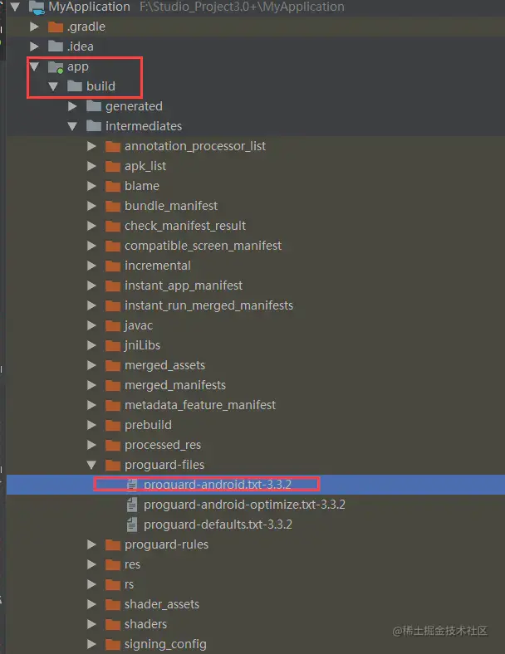Screen dimensions: 505x654
Task: Click the prebuild folder icon
Action: pos(113,425)
